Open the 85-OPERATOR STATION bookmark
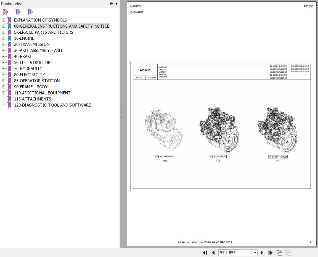Screen dimensions: 318x257 (37, 81)
